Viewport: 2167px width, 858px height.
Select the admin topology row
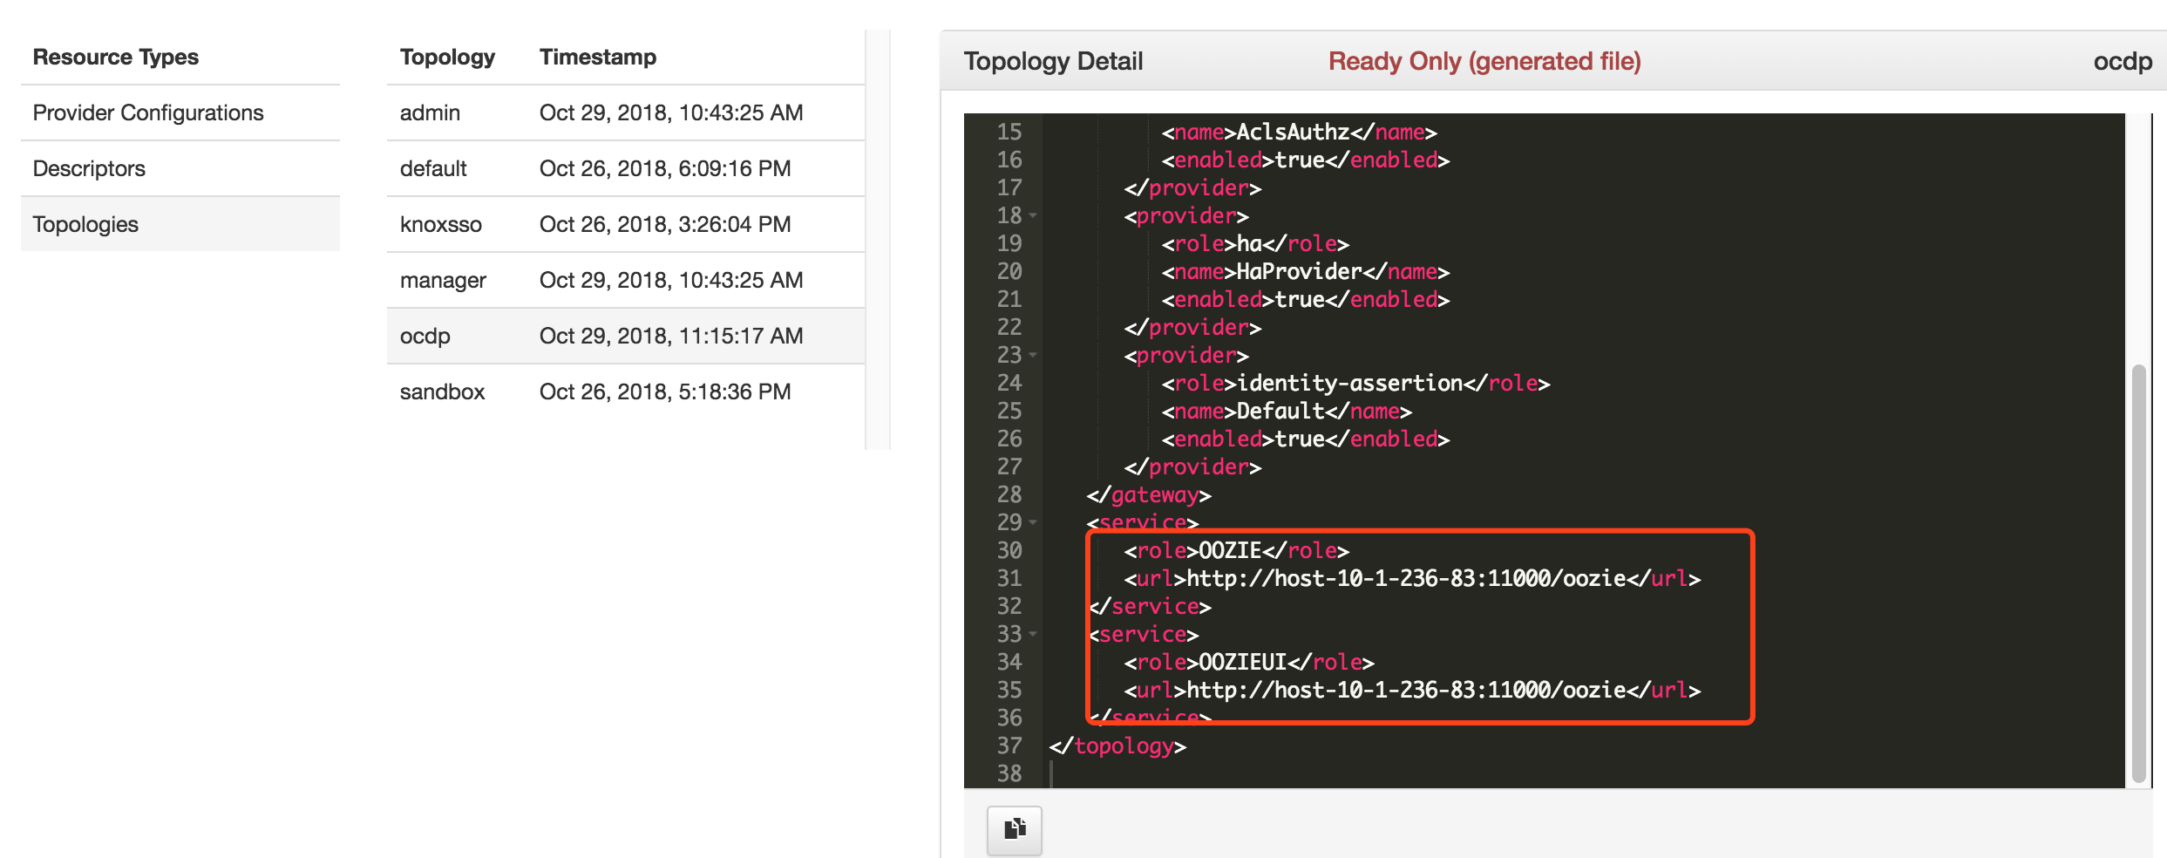(626, 112)
